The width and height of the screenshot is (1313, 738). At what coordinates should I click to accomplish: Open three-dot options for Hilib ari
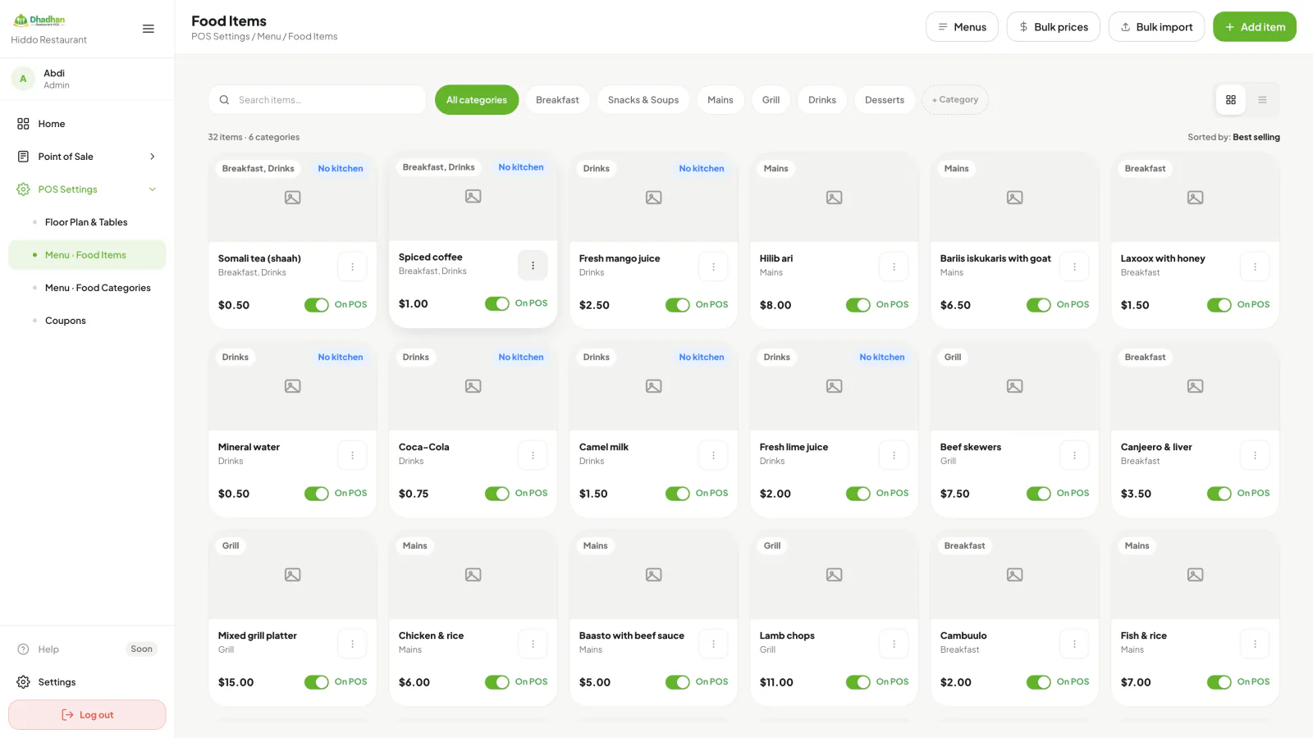tap(894, 266)
